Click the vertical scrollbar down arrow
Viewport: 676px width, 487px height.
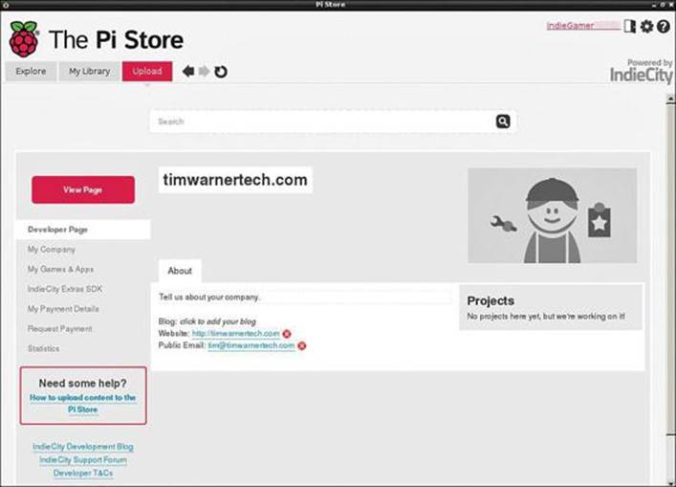[x=670, y=482]
